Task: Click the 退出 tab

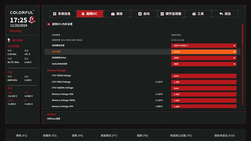Action: click(x=225, y=14)
